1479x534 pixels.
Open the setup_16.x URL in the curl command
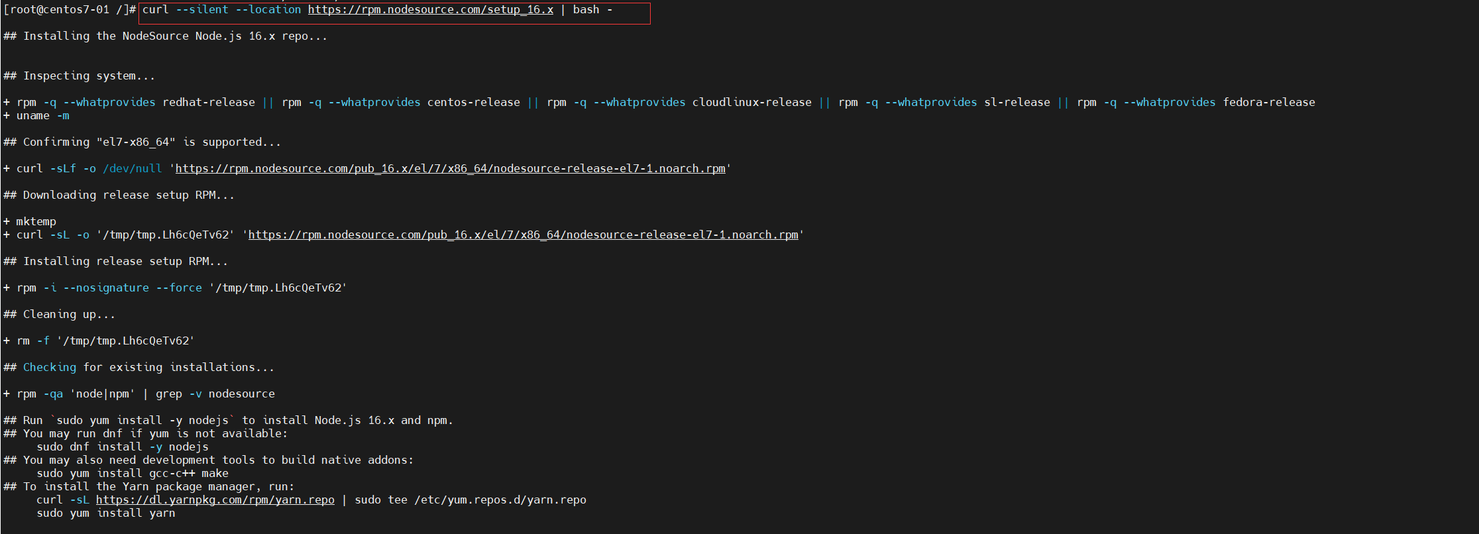coord(430,10)
